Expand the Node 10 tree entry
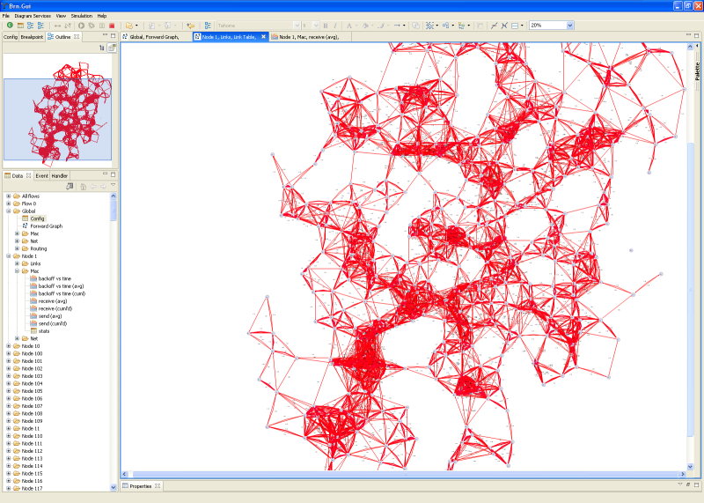Viewport: 704px width, 503px height. point(8,346)
